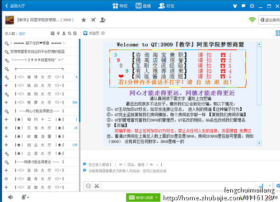Click the blue chat bubble icon by input
This screenshot has height=202, width=280.
tap(278, 186)
